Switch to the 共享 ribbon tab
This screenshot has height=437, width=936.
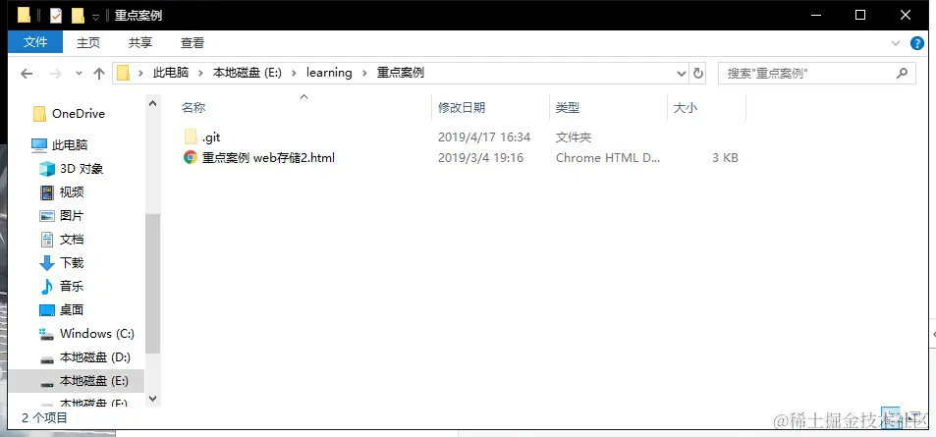(140, 42)
